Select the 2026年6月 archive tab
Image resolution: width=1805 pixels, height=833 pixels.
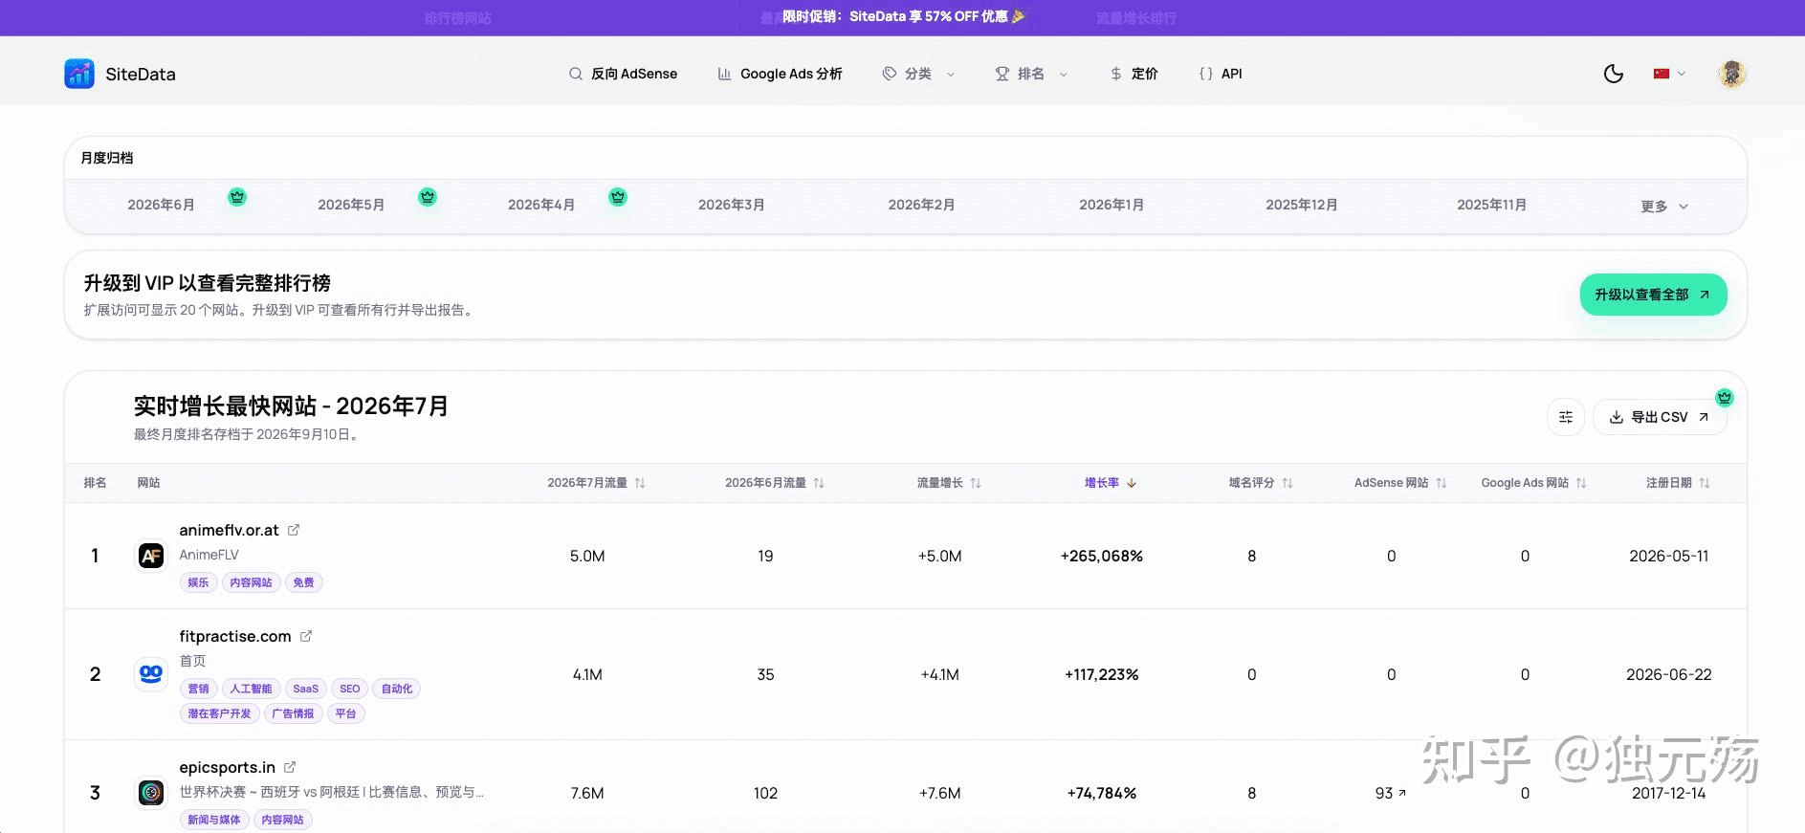161,205
